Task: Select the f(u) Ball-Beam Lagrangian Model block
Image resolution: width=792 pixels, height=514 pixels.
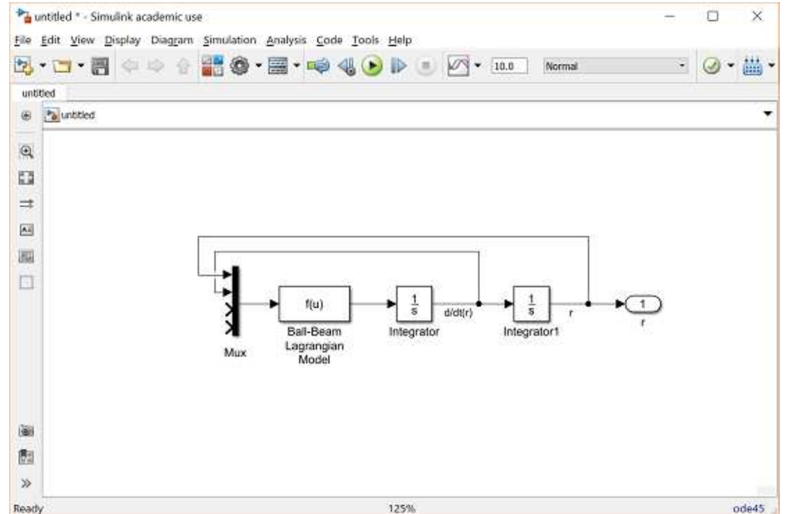Action: click(x=314, y=304)
